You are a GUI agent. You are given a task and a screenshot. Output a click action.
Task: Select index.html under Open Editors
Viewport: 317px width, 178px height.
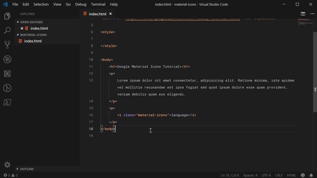[39, 28]
